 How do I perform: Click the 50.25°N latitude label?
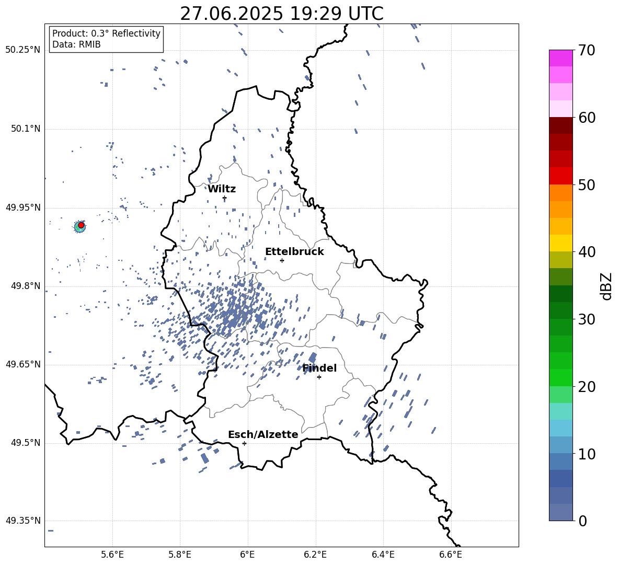point(23,50)
